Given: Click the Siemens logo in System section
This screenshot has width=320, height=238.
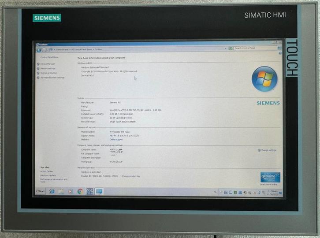Looking at the screenshot, I should pyautogui.click(x=268, y=103).
